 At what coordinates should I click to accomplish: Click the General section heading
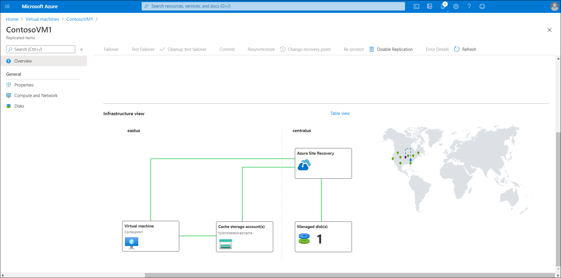[x=14, y=74]
